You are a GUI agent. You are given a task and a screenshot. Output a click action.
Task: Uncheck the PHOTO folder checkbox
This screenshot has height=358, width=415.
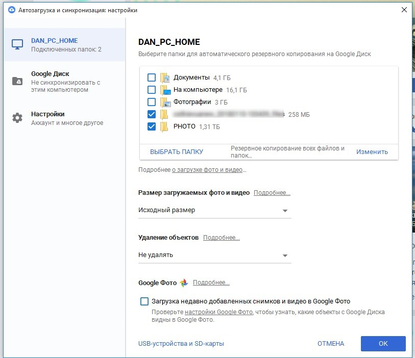pos(152,127)
